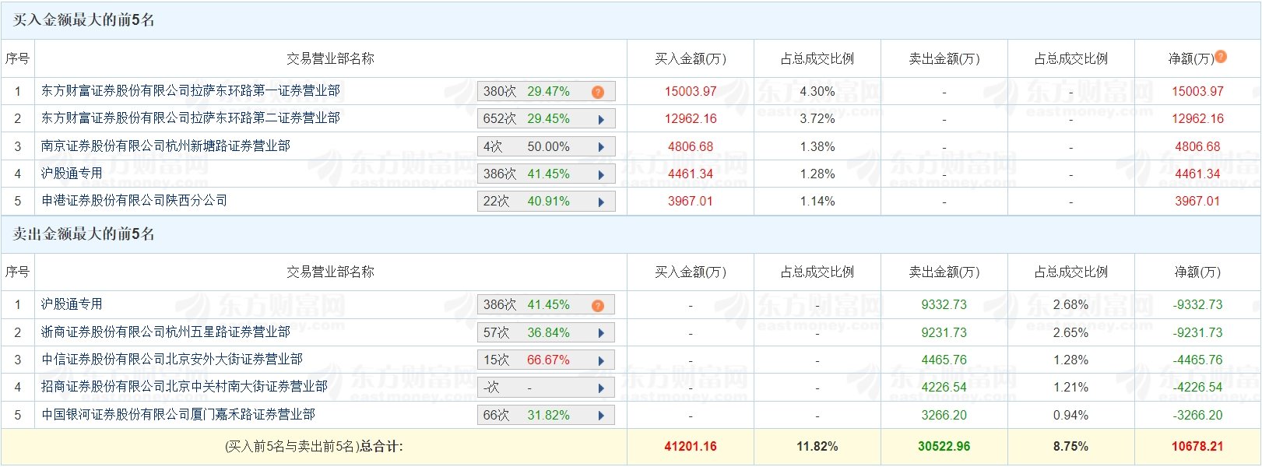Click sell amount 4226.54 in 卖出金额 column

tap(944, 387)
